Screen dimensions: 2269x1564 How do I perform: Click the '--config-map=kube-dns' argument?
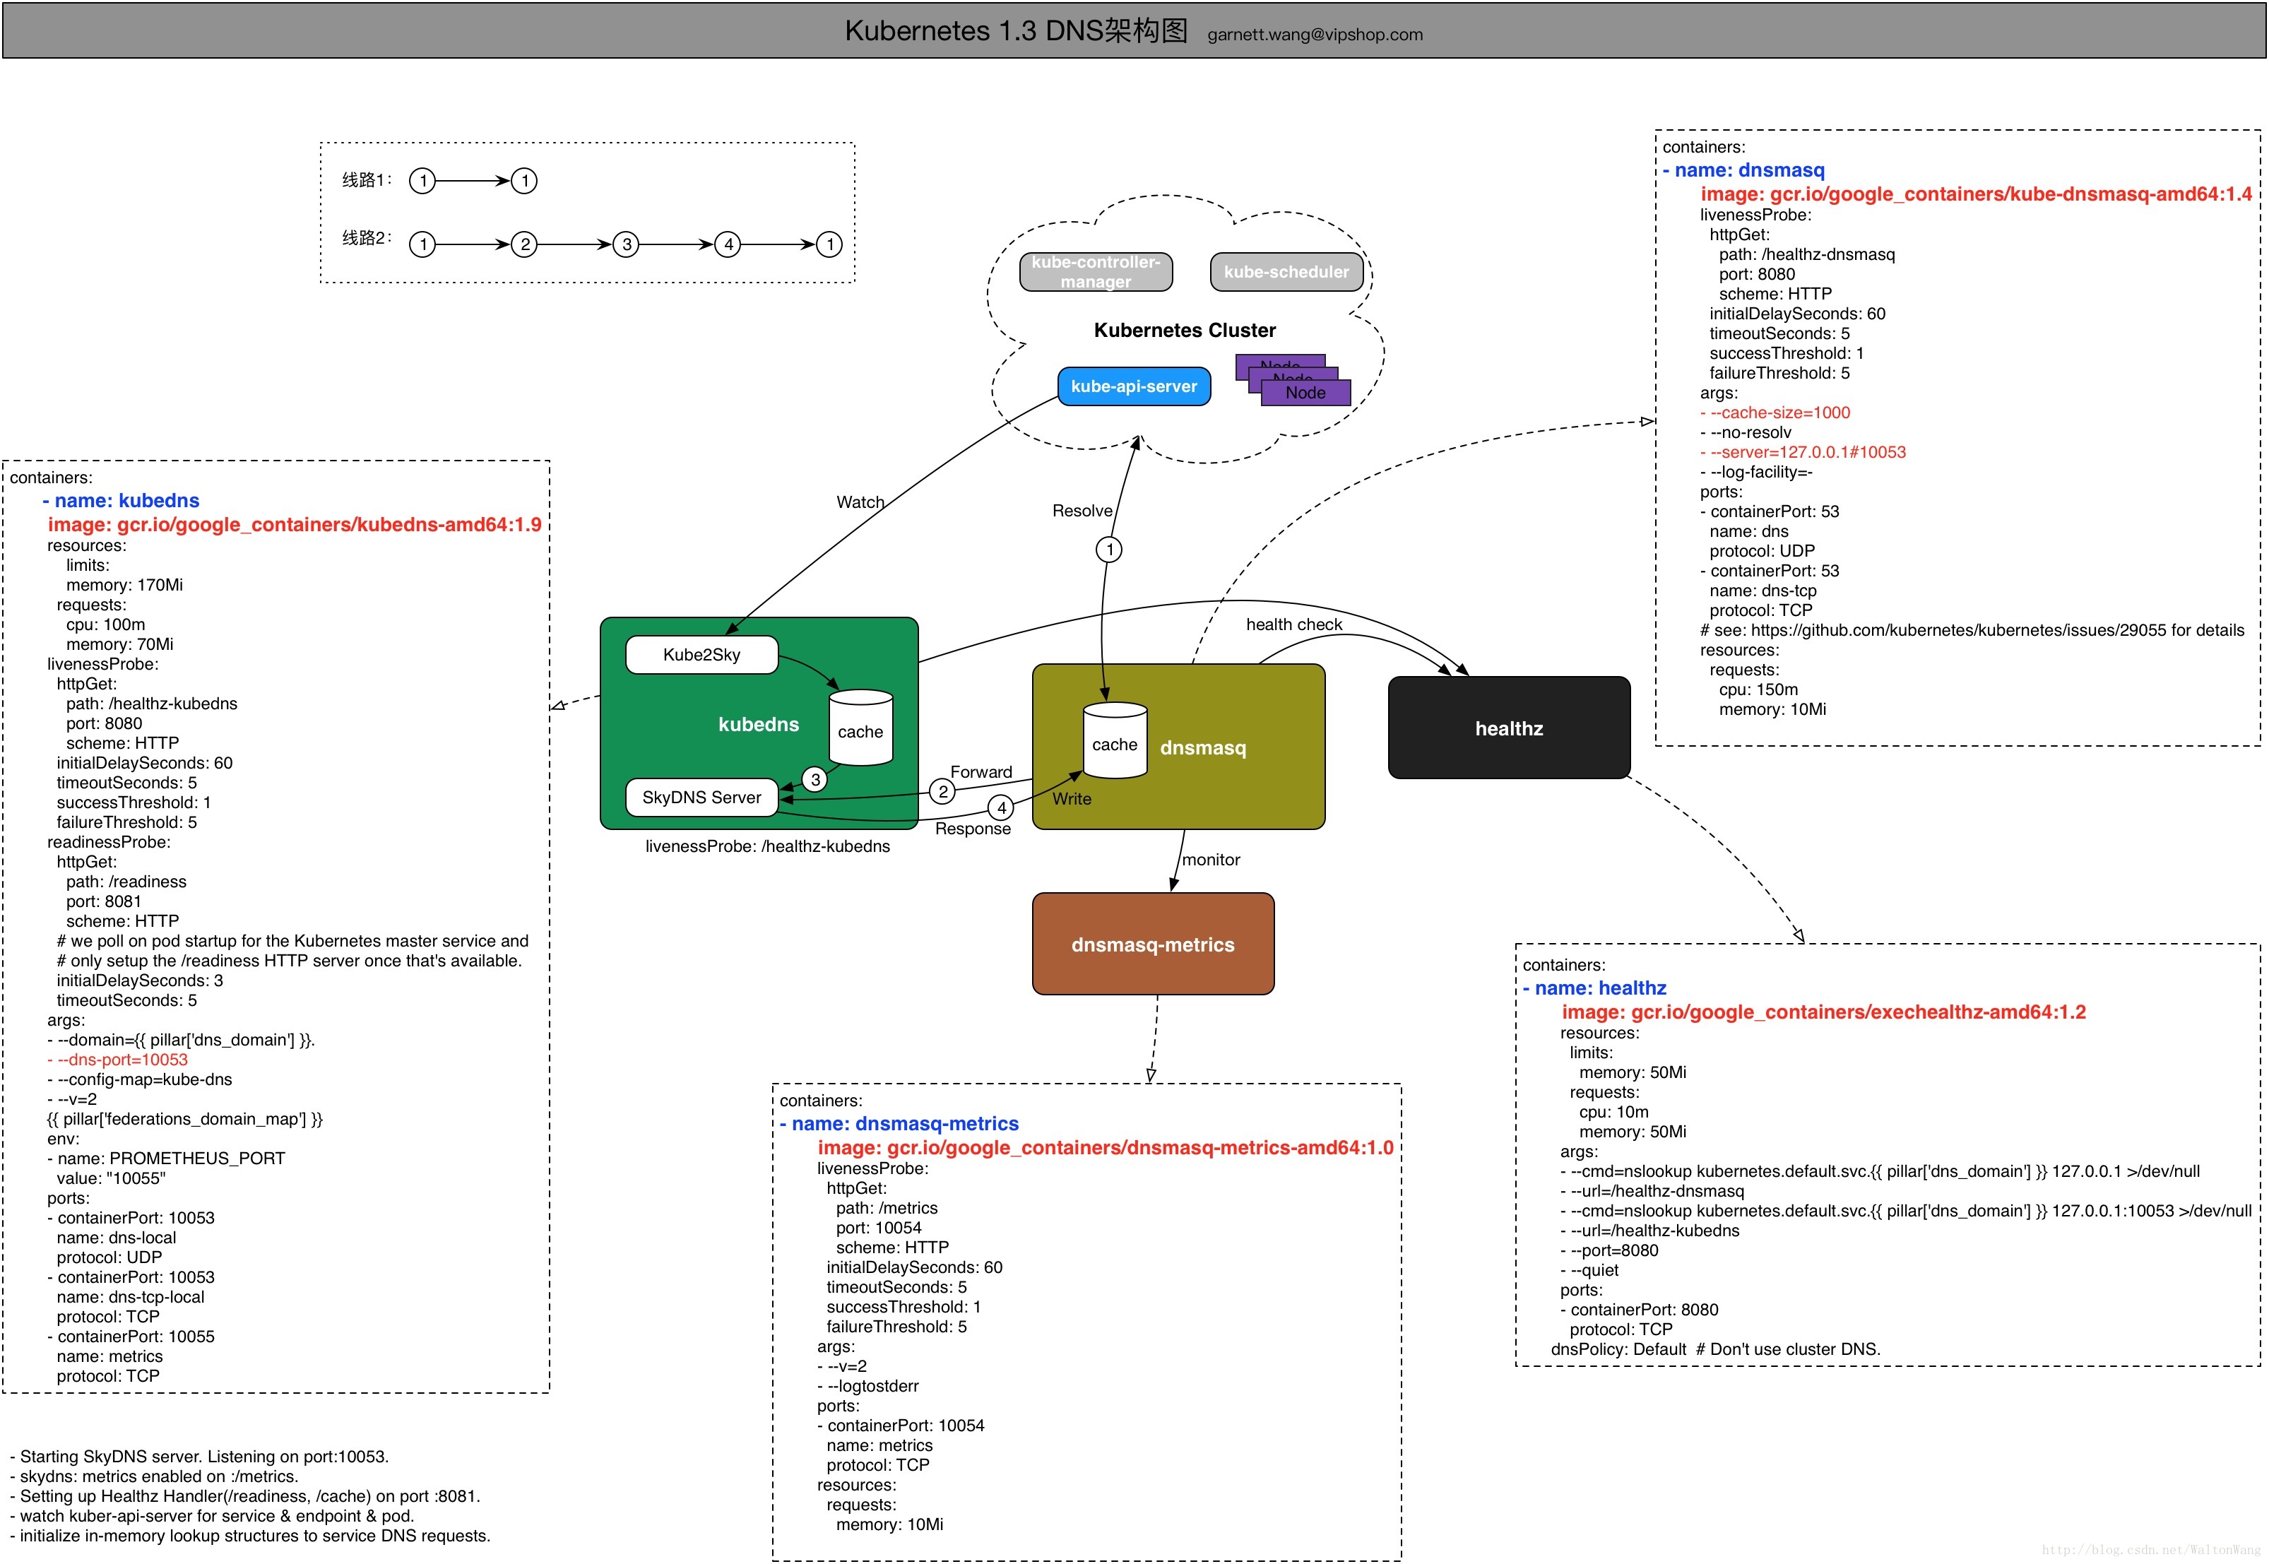tap(140, 1079)
